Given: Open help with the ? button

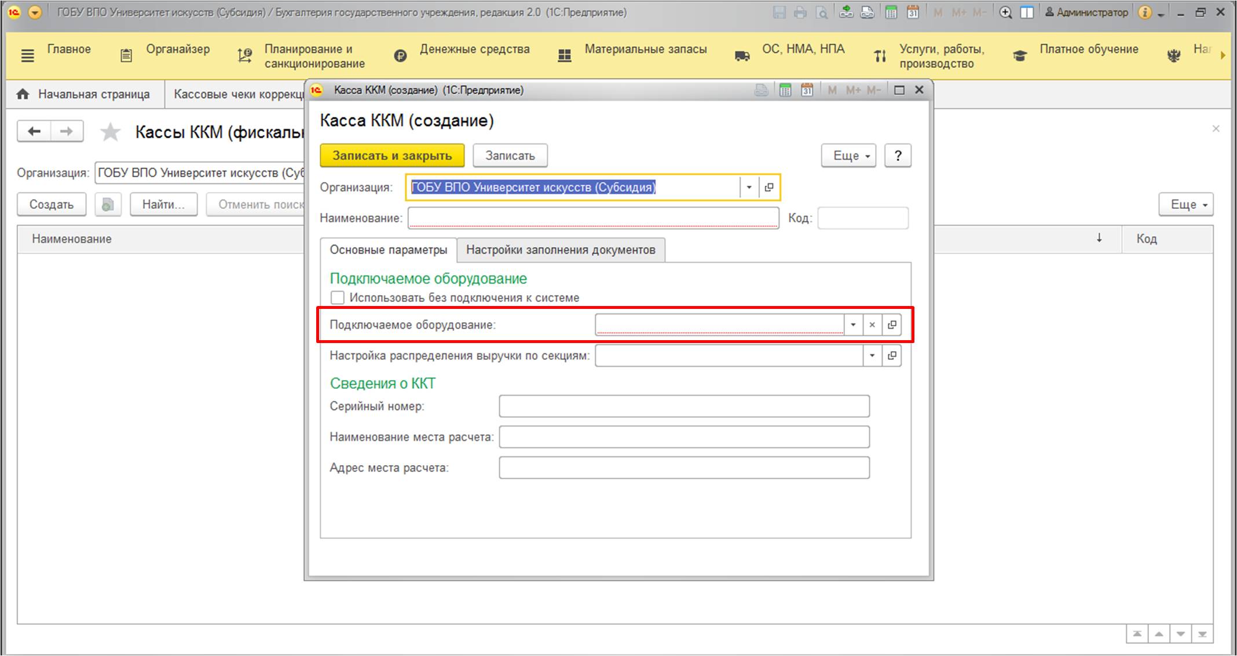Looking at the screenshot, I should tap(898, 156).
